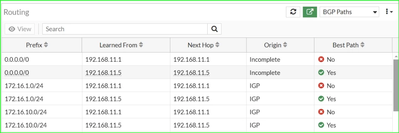Select 172.16.1.0/24 prefix cell learned from 192.168.11.1
The width and height of the screenshot is (399, 133).
tap(24, 86)
